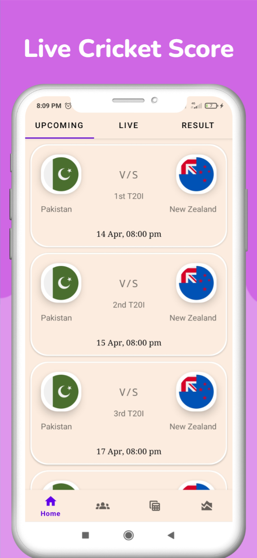Screen dimensions: 257x558
Task: Tap the alarm clock status bar icon
Action: tap(68, 106)
